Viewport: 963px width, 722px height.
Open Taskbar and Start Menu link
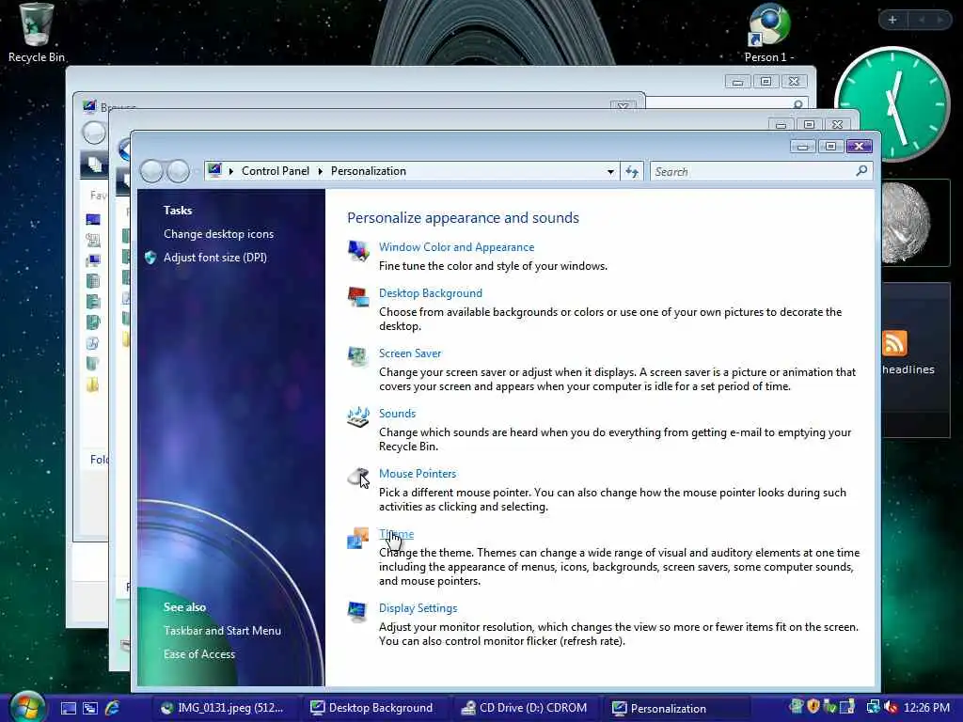tap(222, 631)
